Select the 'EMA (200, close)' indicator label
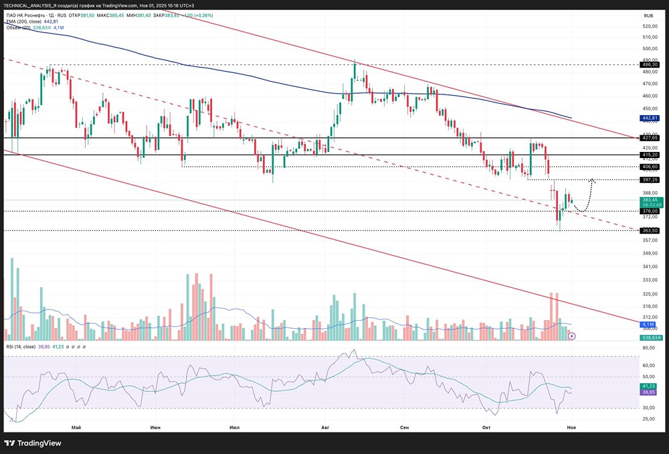The height and width of the screenshot is (454, 669). tap(24, 21)
